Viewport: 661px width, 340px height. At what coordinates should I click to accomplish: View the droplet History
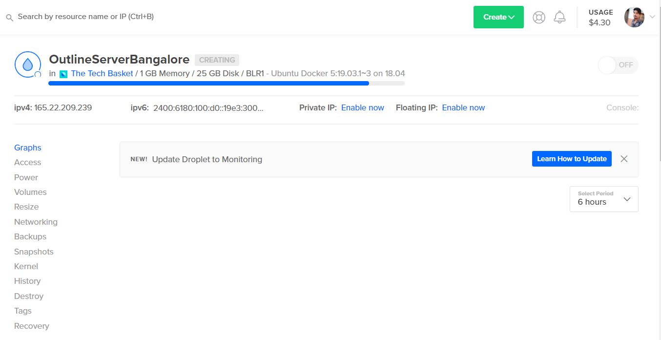[27, 281]
